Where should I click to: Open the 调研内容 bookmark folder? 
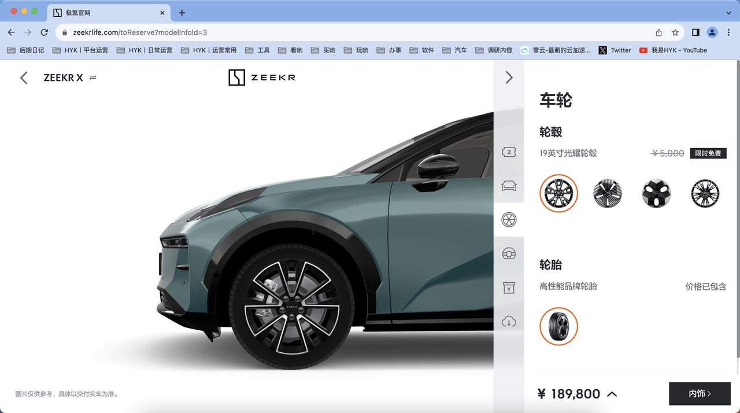pyautogui.click(x=494, y=50)
